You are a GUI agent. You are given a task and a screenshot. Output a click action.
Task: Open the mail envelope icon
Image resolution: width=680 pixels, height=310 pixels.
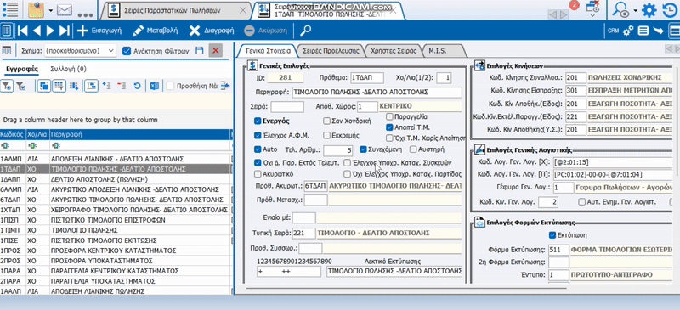65,9
